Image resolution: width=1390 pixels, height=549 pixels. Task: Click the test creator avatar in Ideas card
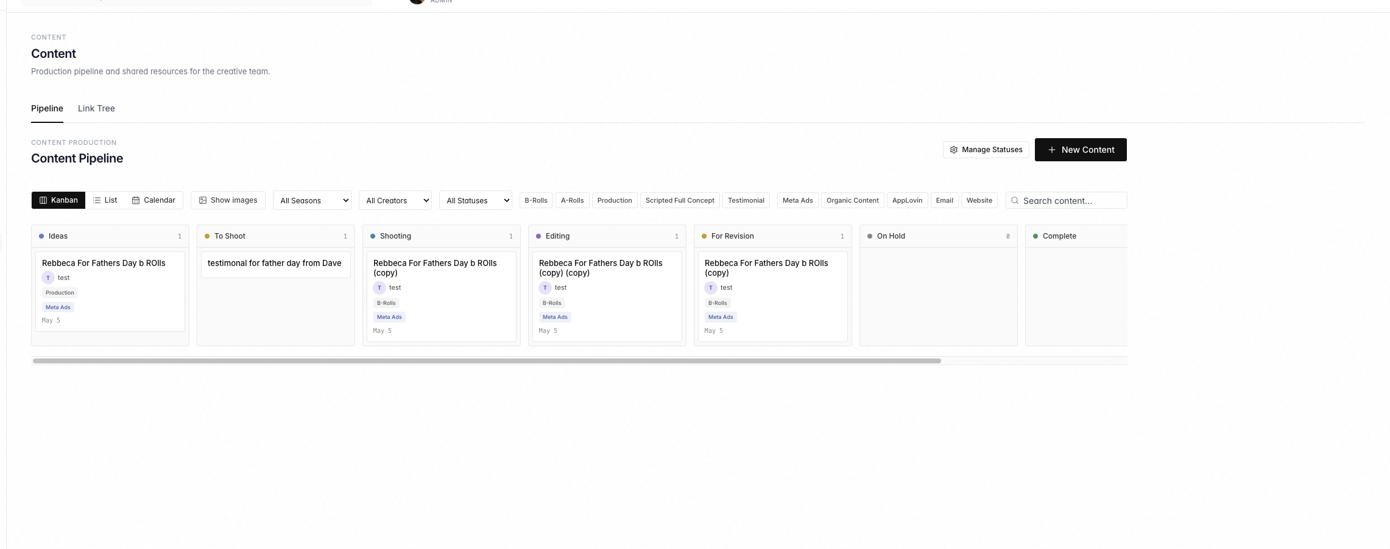48,278
